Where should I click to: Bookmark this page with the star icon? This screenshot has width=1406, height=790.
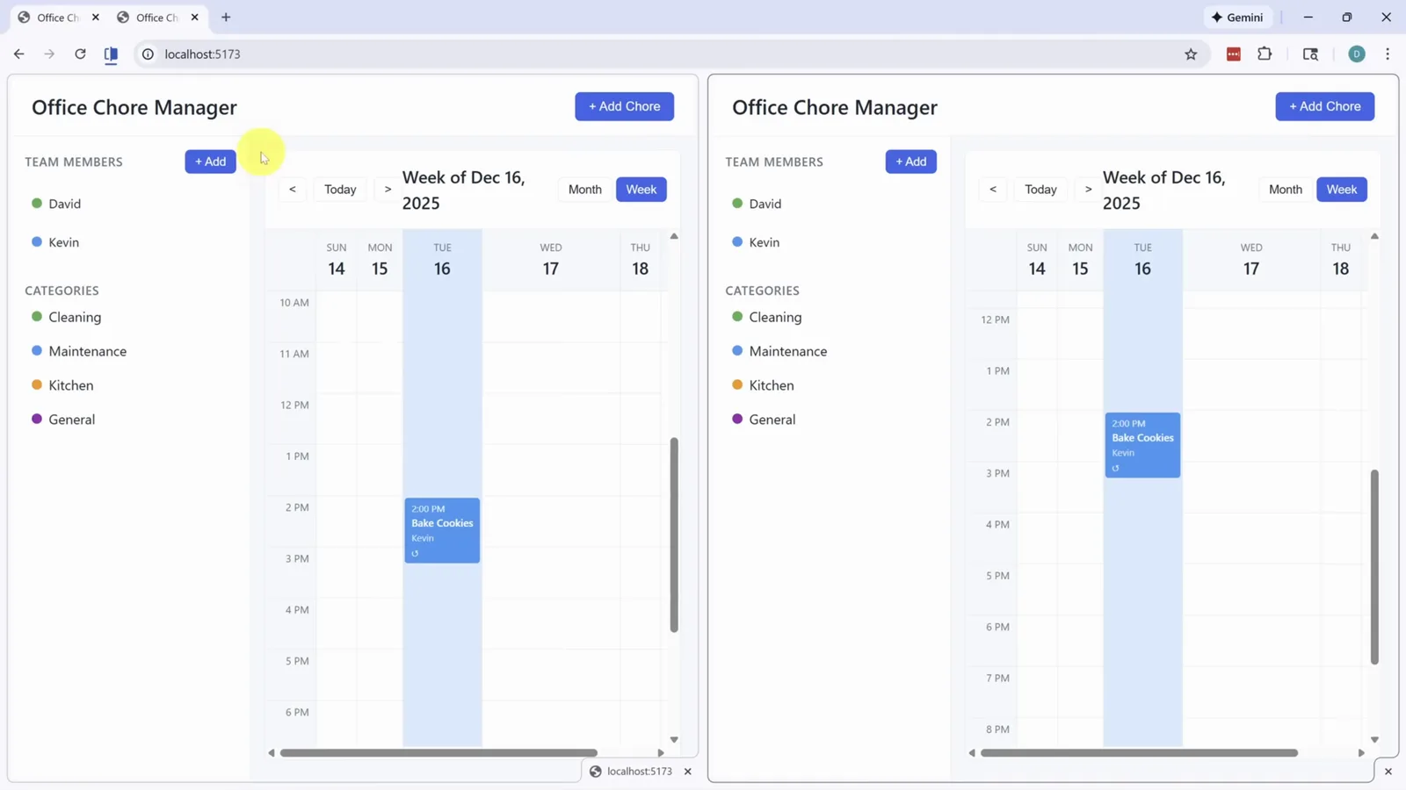(x=1191, y=54)
